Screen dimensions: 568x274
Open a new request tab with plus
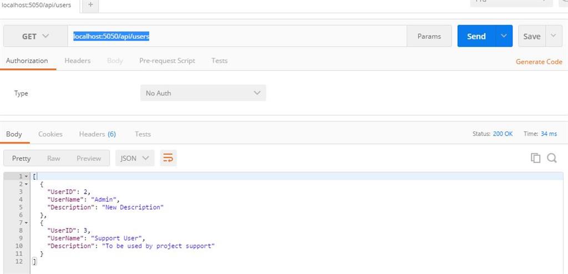coord(90,5)
